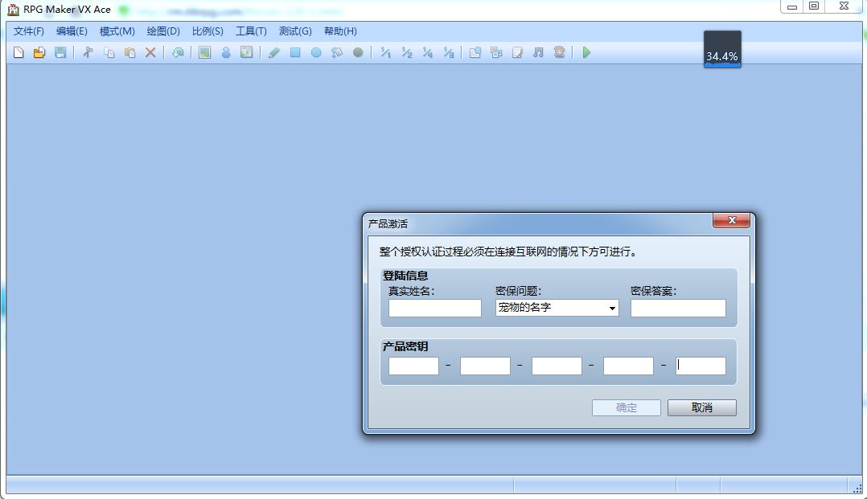Switch to Event mode icon
Image resolution: width=867 pixels, height=499 pixels.
[x=225, y=52]
